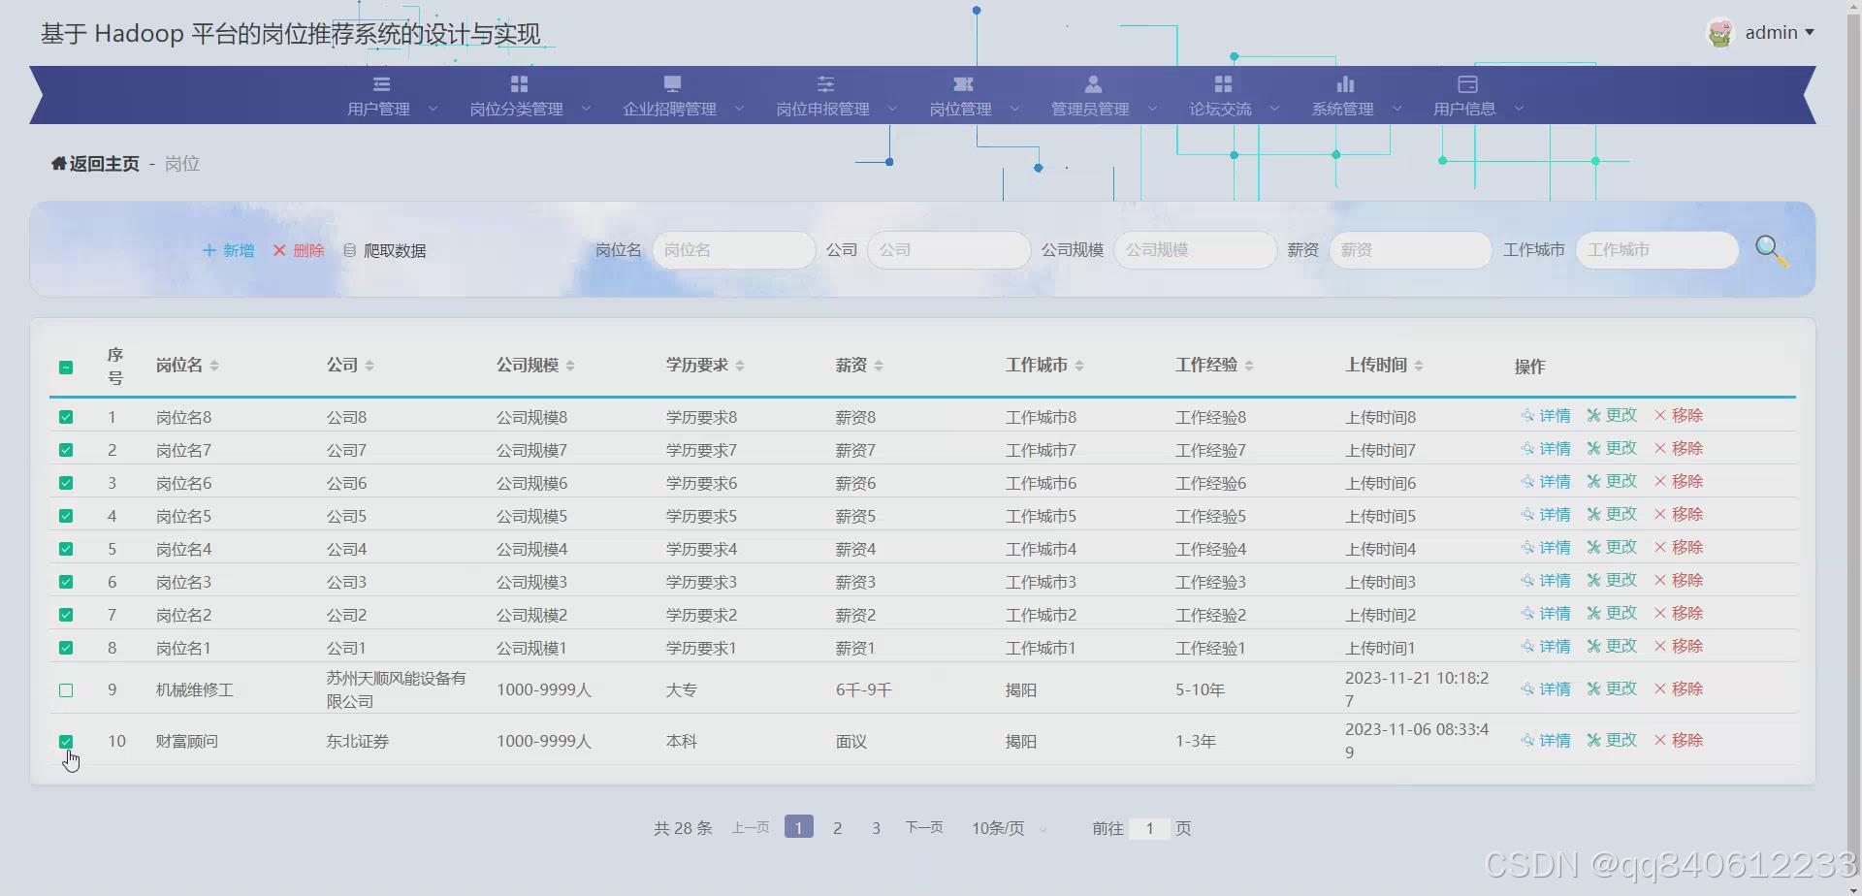
Task: Click 详情 for row 岗位名8
Action: pos(1546,416)
